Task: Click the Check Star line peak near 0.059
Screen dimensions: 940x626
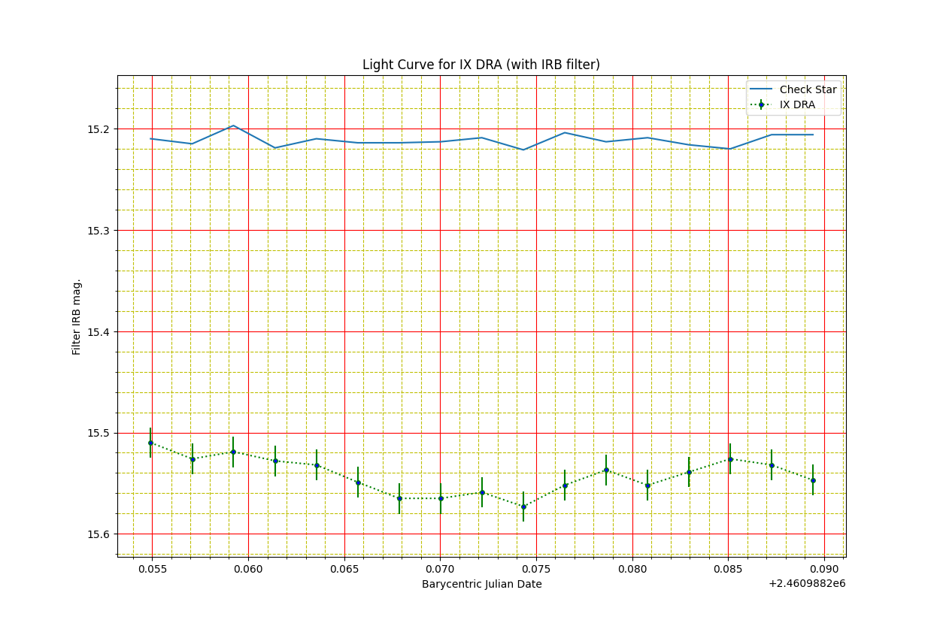Action: point(233,126)
